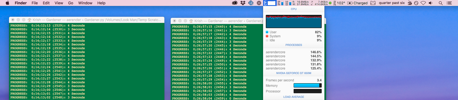
Task: Click the home folder icon in left terminal title
Action: coord(29,20)
